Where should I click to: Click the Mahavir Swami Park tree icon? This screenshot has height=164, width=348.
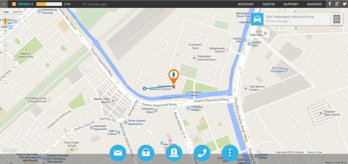[x=26, y=49]
